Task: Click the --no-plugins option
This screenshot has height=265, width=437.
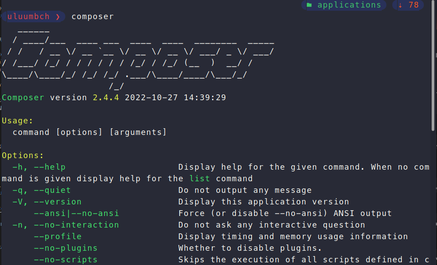Action: coord(66,248)
